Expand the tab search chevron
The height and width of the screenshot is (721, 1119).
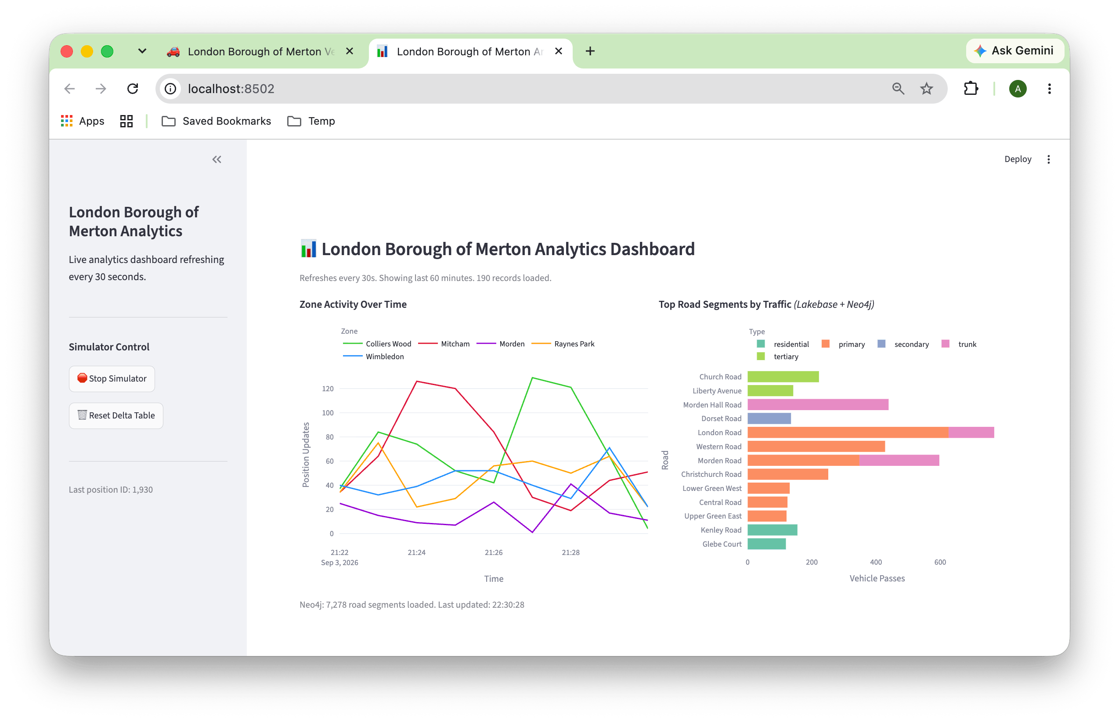click(x=142, y=51)
